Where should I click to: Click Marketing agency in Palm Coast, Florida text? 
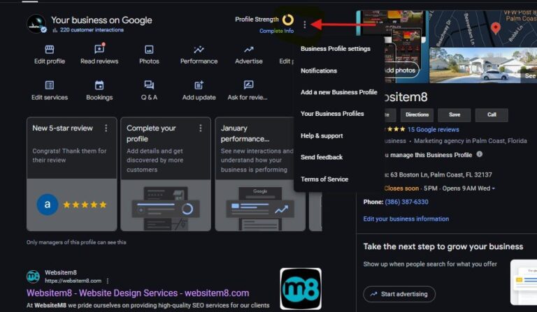click(470, 141)
